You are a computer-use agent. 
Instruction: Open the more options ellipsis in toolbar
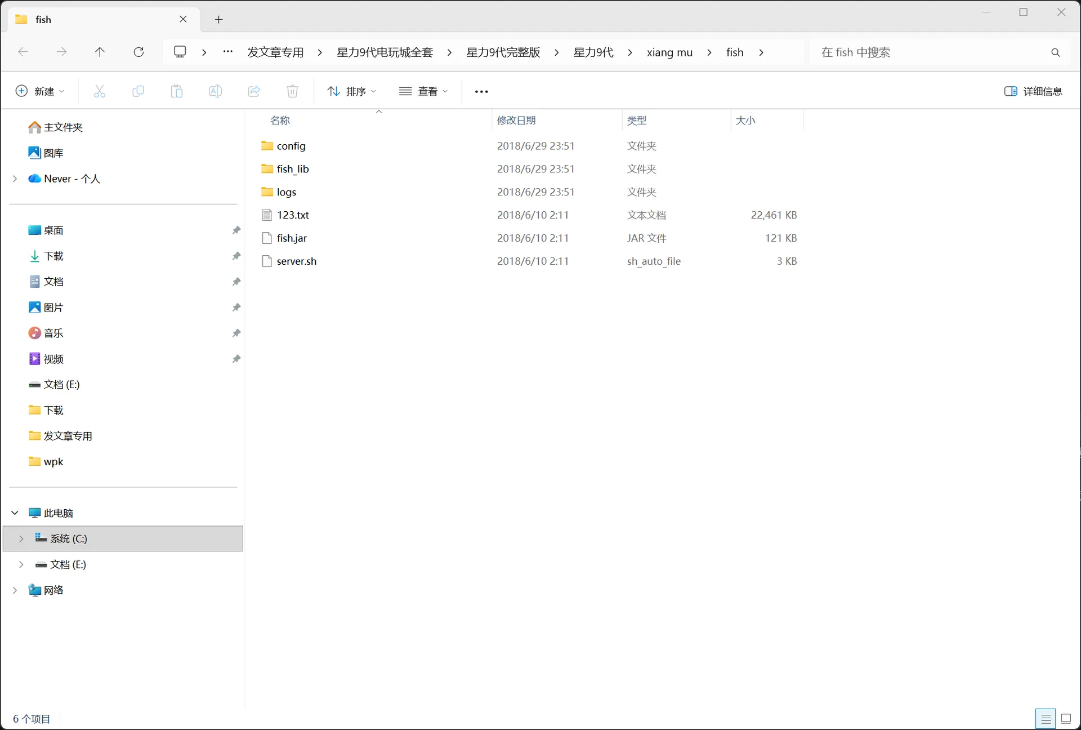pos(481,91)
